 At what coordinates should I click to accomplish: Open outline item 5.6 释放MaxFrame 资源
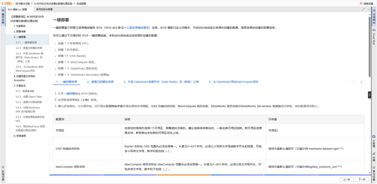tap(30, 128)
